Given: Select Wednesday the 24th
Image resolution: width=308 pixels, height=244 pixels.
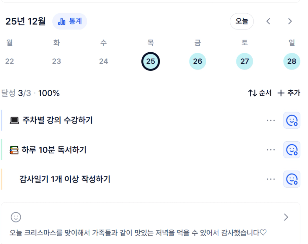Looking at the screenshot, I should coord(103,61).
